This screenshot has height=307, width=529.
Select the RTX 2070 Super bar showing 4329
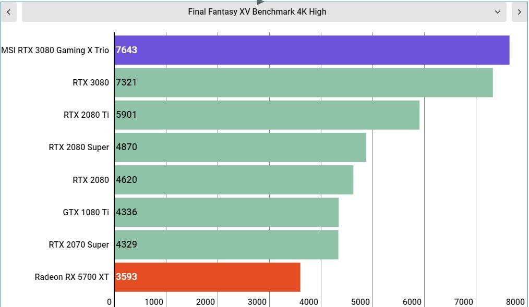(226, 244)
